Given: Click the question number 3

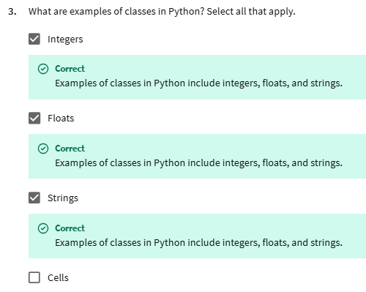Looking at the screenshot, I should 12,12.
